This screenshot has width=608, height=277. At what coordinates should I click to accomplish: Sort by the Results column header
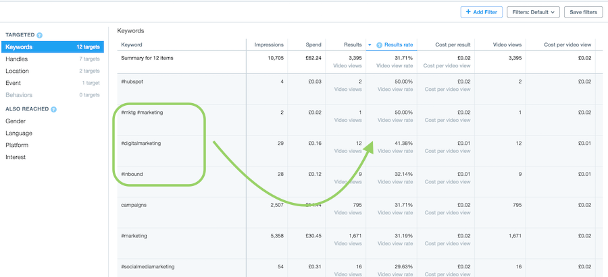pos(353,45)
